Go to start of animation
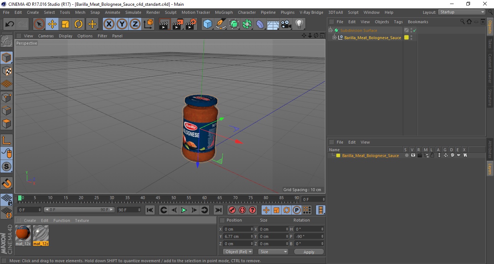 tap(150, 210)
